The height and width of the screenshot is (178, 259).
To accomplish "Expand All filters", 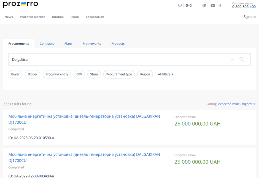I will pyautogui.click(x=165, y=74).
